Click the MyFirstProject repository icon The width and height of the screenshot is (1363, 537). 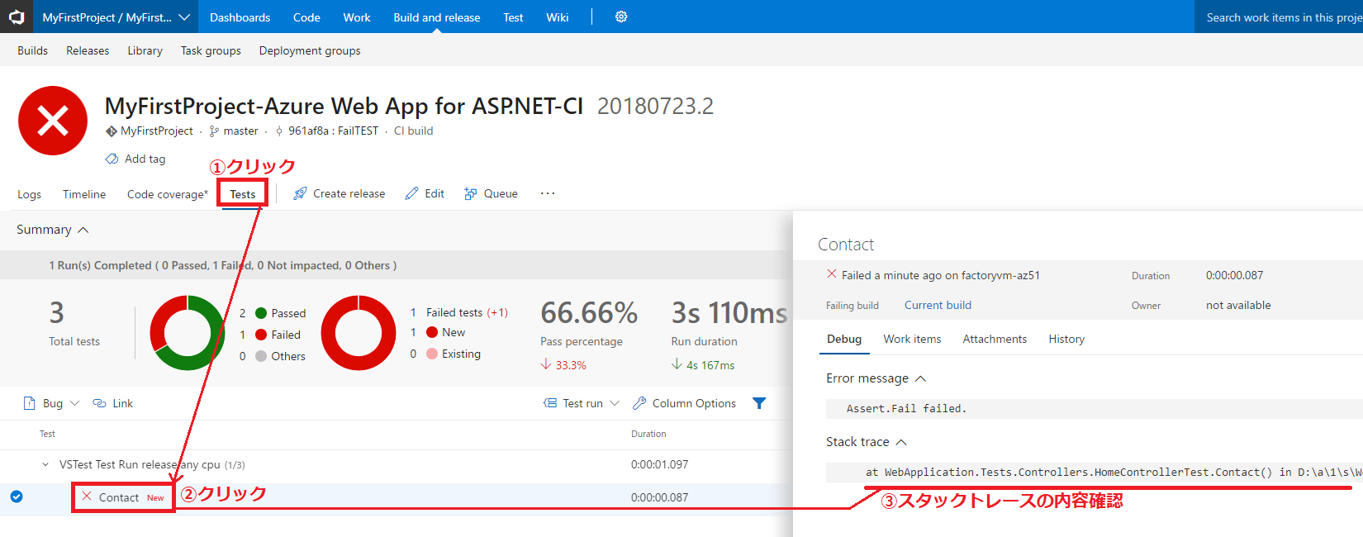[x=112, y=131]
